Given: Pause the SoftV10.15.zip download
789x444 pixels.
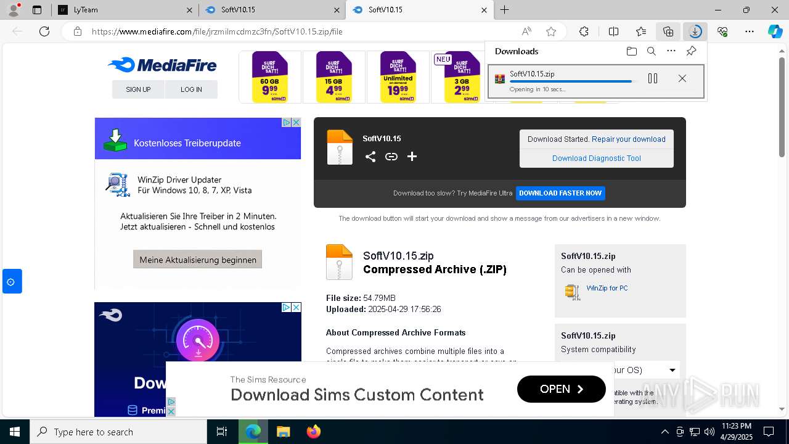Looking at the screenshot, I should click(x=653, y=78).
